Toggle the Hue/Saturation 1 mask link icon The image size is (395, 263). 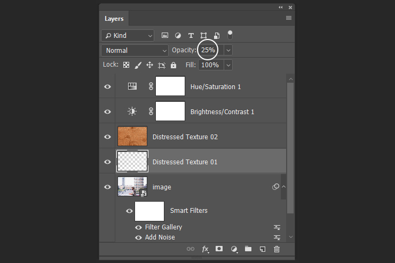(151, 86)
